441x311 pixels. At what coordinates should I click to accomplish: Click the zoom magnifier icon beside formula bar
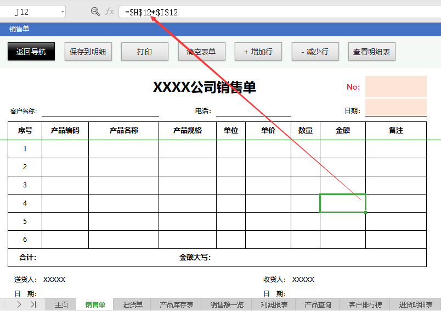pos(95,12)
